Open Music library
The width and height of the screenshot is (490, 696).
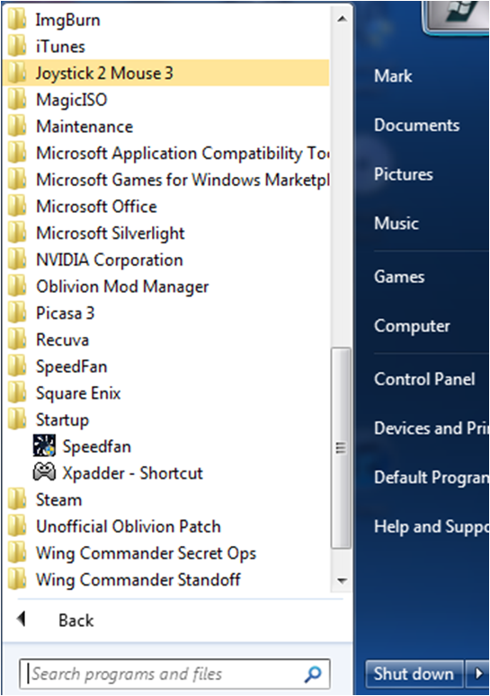click(396, 223)
